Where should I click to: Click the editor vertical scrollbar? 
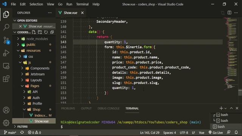240,93
